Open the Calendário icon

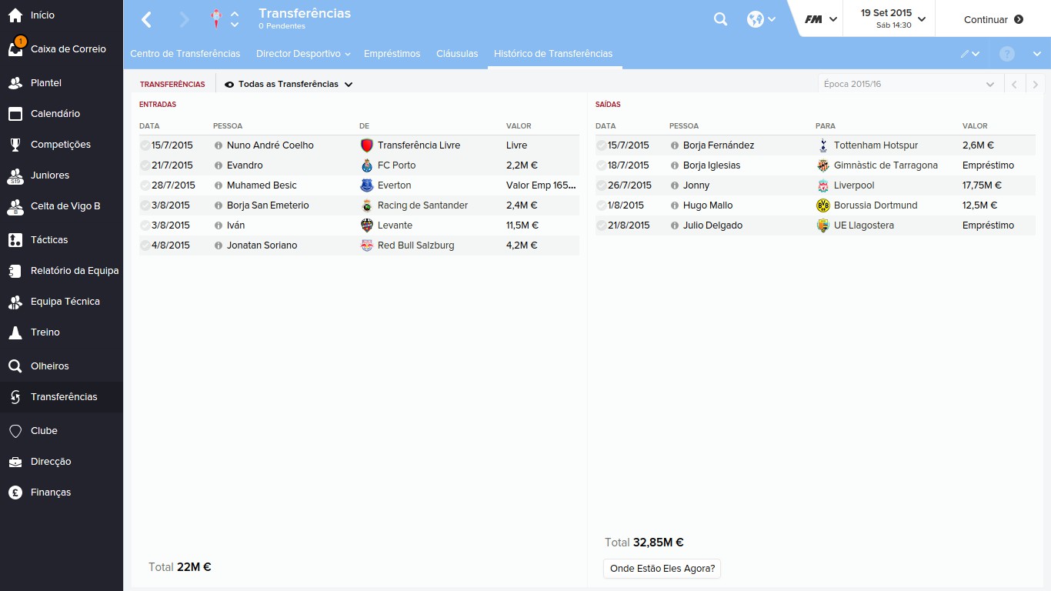coord(15,114)
